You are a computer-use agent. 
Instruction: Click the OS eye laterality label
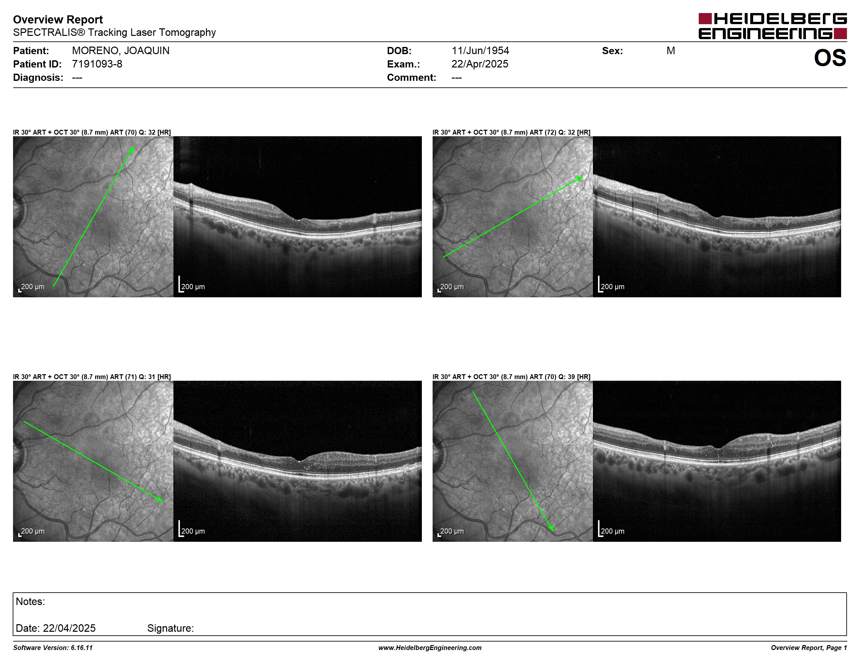[x=830, y=58]
